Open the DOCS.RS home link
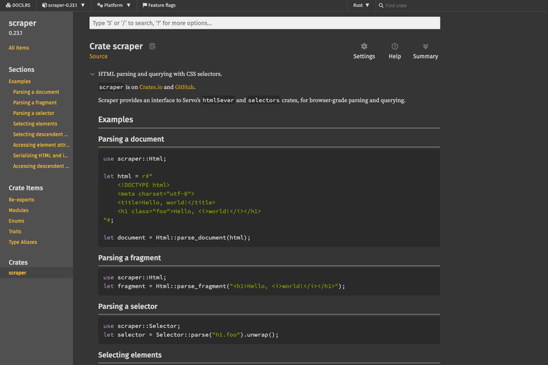This screenshot has height=365, width=548. pos(18,5)
